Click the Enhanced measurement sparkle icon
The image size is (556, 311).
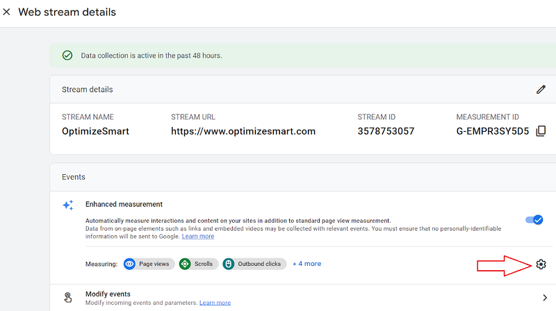click(x=68, y=205)
